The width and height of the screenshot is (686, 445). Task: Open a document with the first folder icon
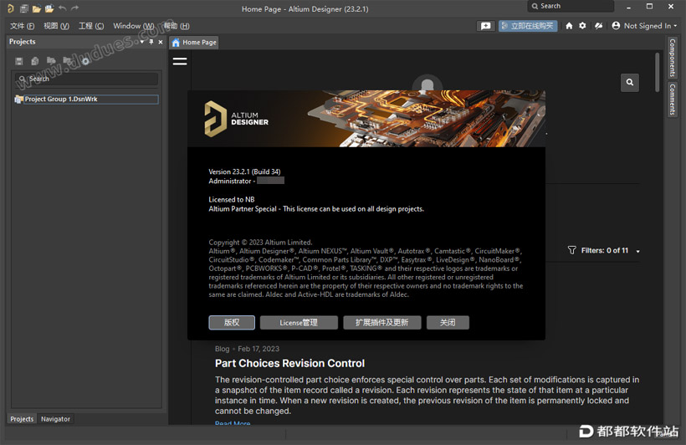(x=37, y=8)
